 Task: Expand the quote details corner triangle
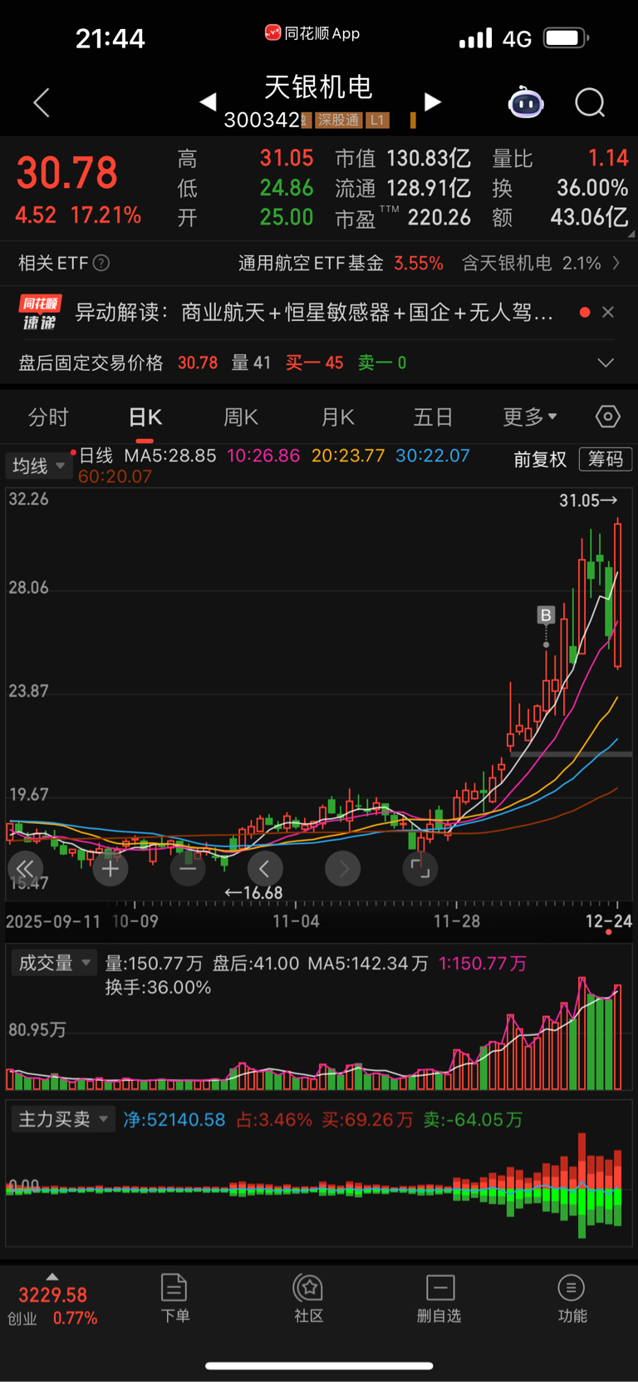click(630, 234)
